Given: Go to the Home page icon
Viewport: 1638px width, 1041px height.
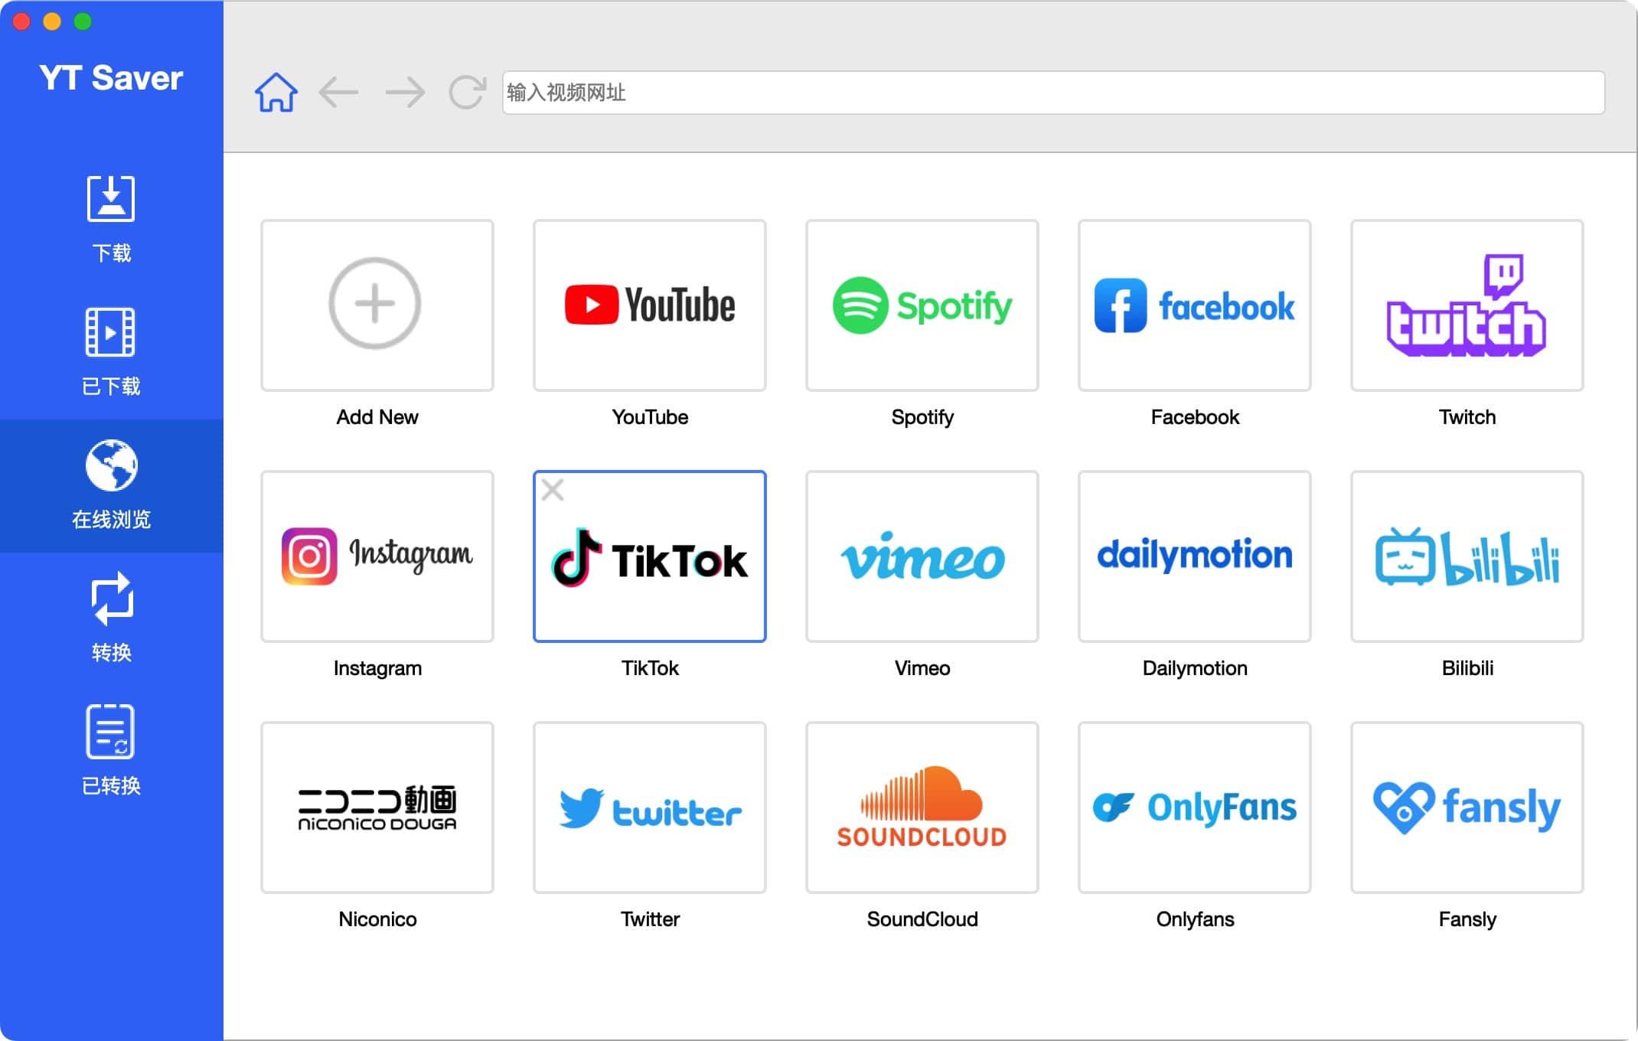Looking at the screenshot, I should tap(276, 93).
